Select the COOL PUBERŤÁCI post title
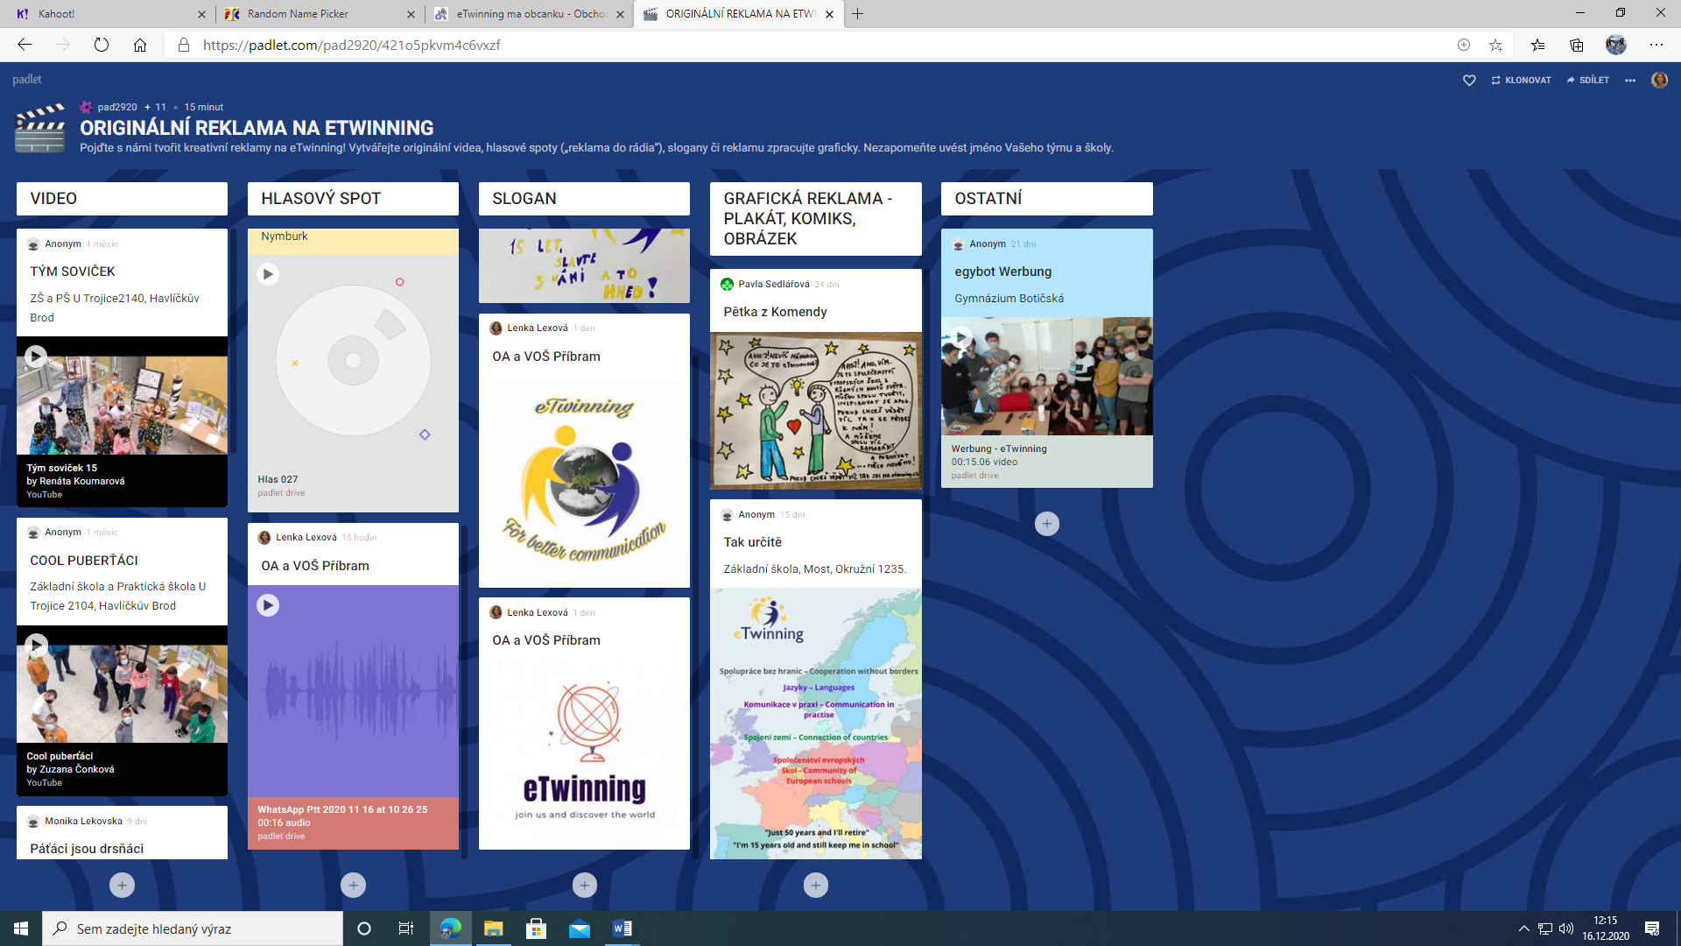This screenshot has height=946, width=1681. coord(84,561)
